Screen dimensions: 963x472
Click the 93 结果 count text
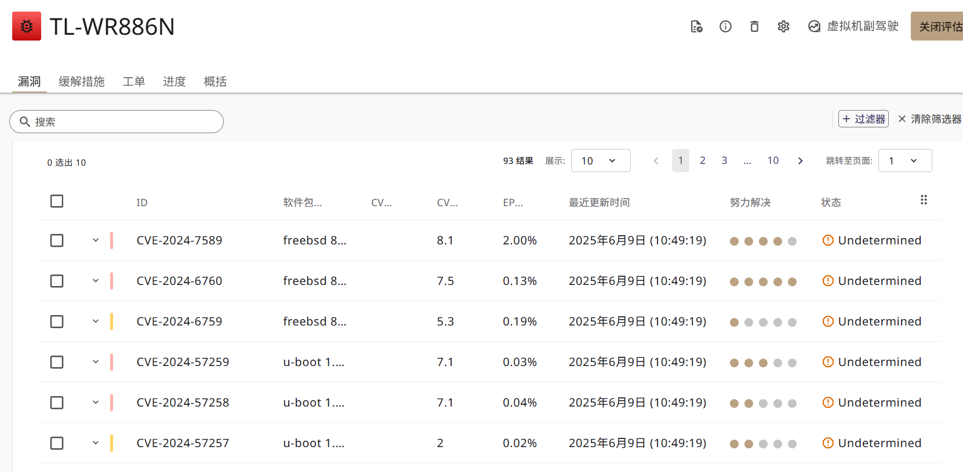(518, 160)
